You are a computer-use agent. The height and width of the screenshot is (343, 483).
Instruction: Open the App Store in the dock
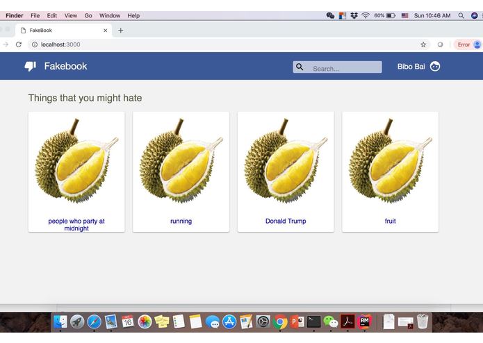(x=229, y=321)
